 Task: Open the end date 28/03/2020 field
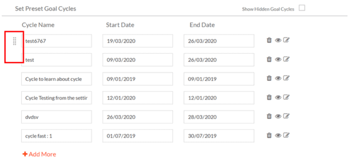click(x=219, y=117)
